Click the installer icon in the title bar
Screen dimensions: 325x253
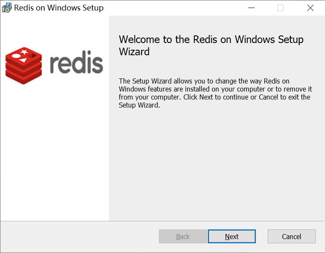tap(7, 8)
